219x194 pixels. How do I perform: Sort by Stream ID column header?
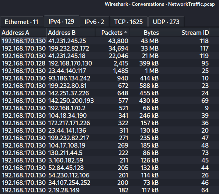(x=184, y=33)
